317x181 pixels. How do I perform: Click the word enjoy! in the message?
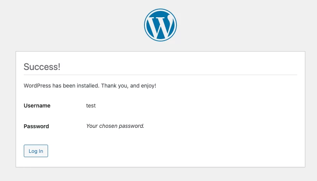[148, 85]
